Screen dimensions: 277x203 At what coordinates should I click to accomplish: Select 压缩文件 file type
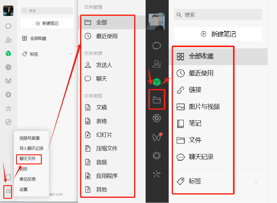[107, 148]
